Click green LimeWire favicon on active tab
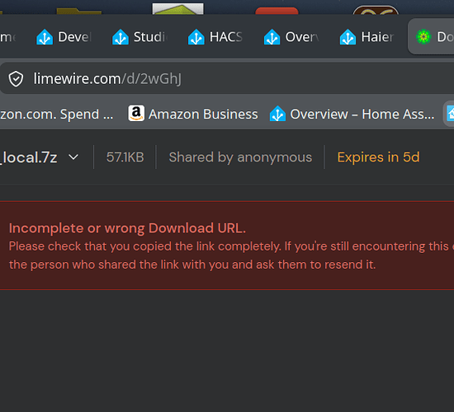The image size is (454, 412). click(423, 37)
